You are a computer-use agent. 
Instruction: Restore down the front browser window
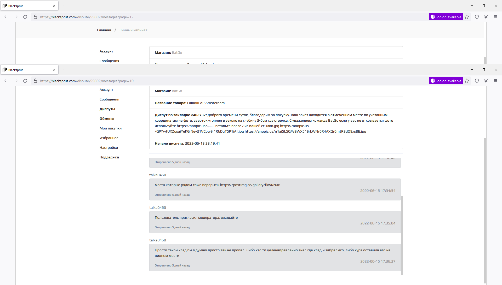484,70
